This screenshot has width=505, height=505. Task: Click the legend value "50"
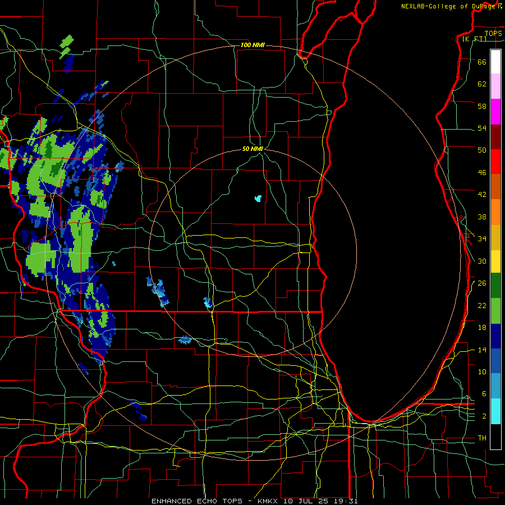(x=482, y=150)
